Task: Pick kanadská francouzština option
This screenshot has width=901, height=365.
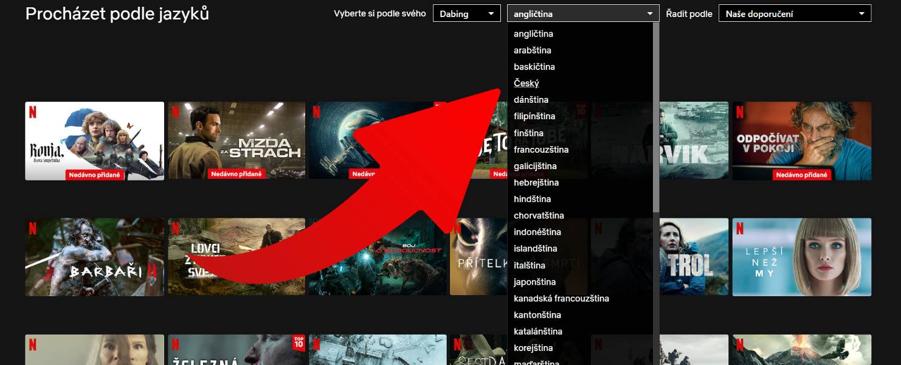Action: 561,298
